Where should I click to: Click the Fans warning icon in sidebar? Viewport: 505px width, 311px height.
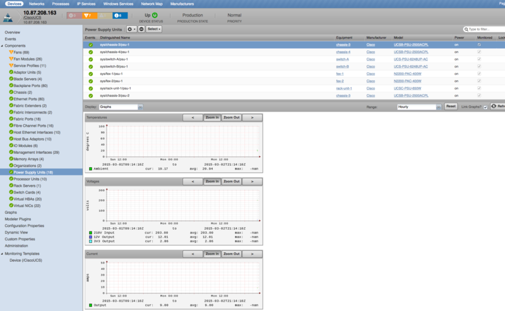click(x=11, y=52)
